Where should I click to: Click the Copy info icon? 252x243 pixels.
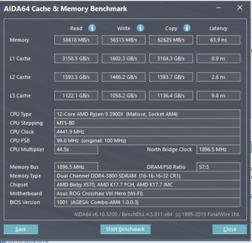coord(186,28)
